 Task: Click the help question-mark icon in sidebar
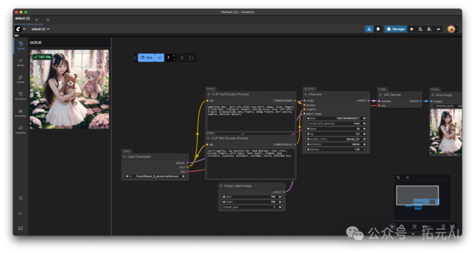point(20,198)
